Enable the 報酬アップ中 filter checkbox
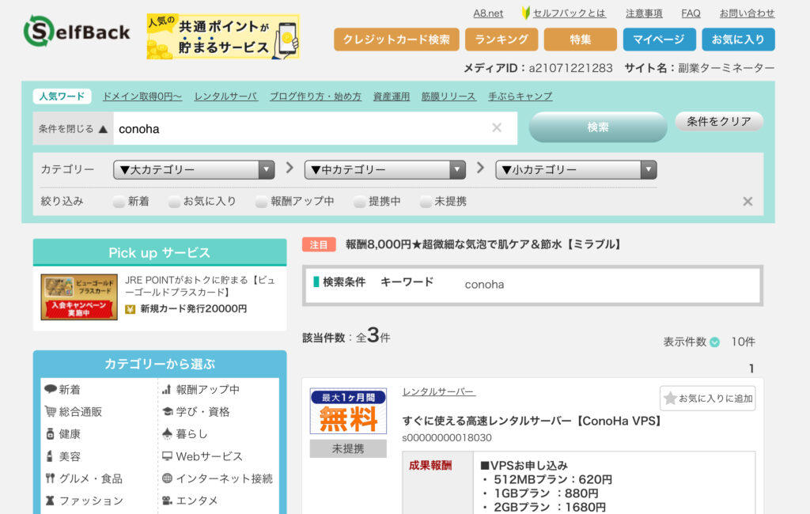 coord(262,202)
